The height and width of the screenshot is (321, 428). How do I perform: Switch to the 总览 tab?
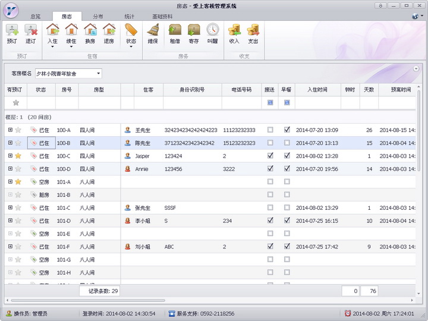[x=36, y=17]
